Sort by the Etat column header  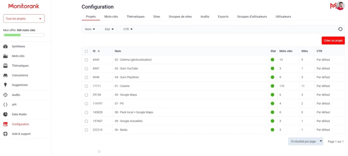(273, 51)
